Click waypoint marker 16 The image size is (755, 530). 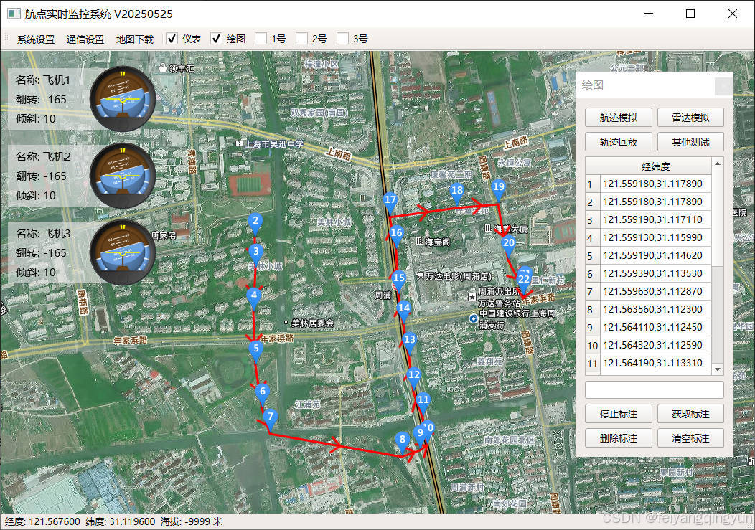click(395, 235)
